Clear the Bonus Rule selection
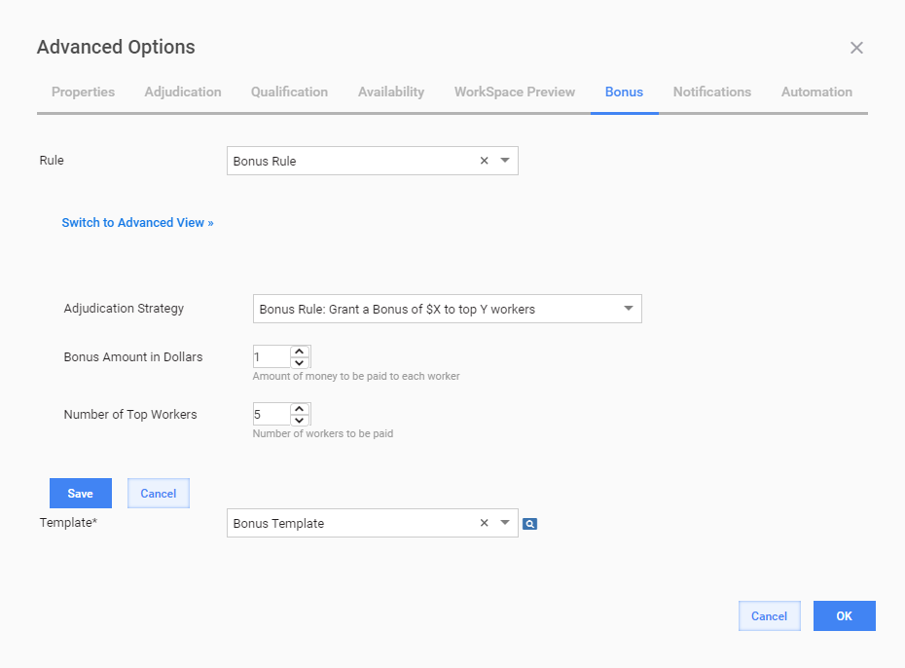The image size is (905, 668). (x=485, y=161)
